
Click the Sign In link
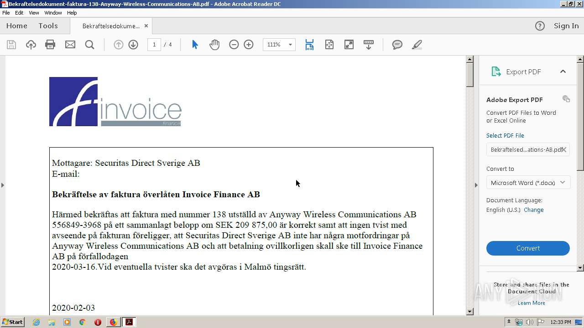(566, 26)
